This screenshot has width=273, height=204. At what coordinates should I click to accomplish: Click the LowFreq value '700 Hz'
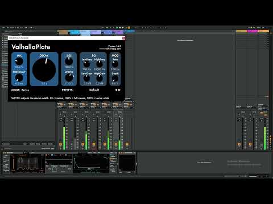[86, 69]
